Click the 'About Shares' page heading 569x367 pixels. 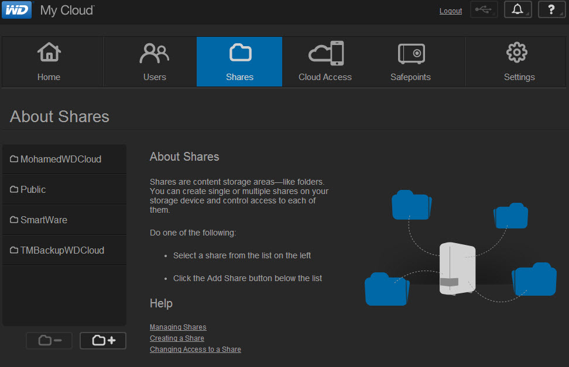click(x=60, y=117)
